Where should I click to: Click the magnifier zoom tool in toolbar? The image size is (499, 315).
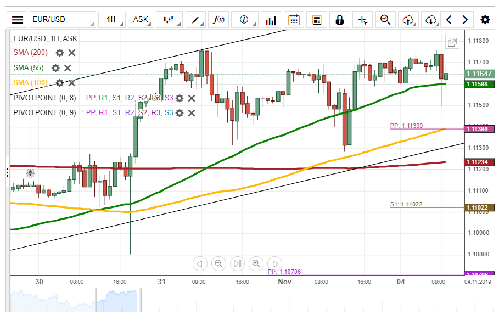click(385, 20)
